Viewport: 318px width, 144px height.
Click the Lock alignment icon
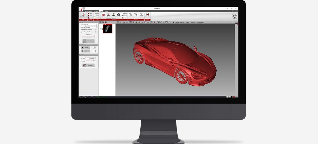tap(103, 15)
